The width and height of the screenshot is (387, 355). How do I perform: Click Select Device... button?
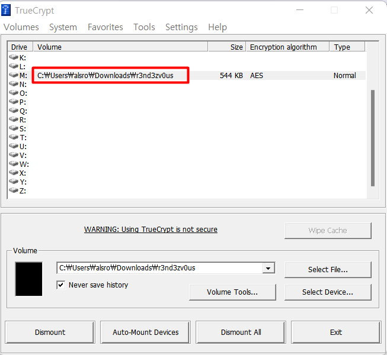(328, 292)
